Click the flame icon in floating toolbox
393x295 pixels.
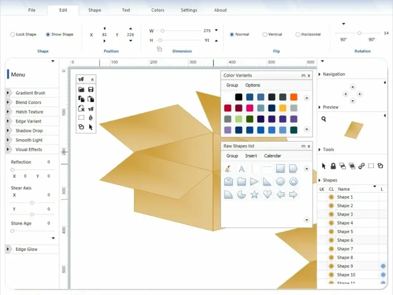point(91,118)
